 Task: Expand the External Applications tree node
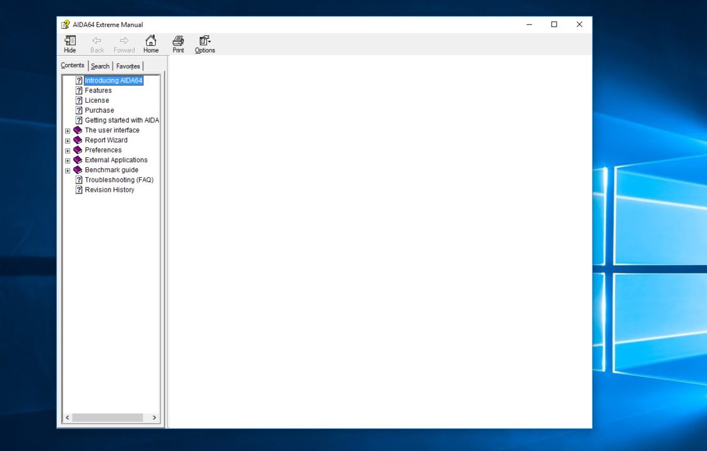point(68,160)
